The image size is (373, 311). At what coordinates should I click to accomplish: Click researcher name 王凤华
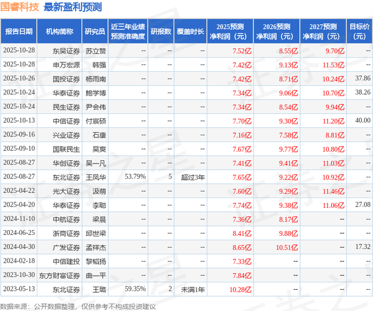coord(95,177)
